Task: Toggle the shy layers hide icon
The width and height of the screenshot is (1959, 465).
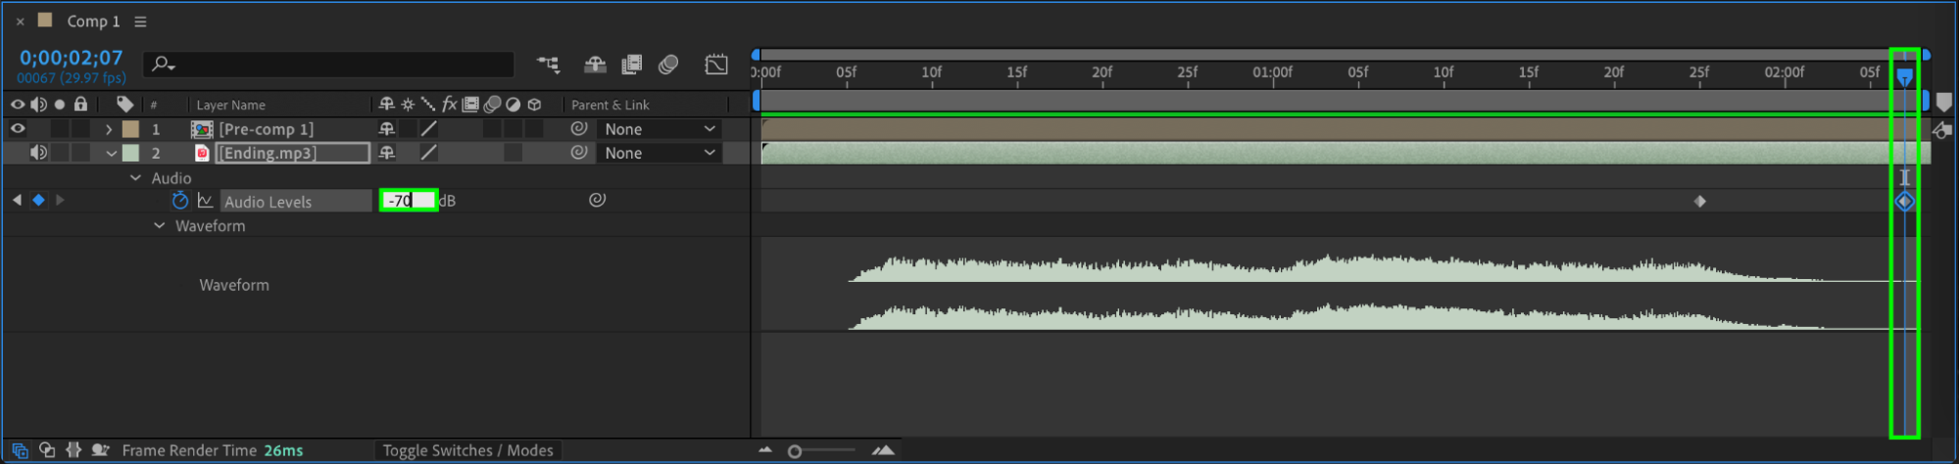Action: [x=595, y=65]
